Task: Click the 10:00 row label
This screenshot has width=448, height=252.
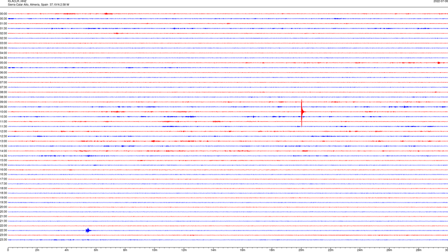Action: [3, 112]
